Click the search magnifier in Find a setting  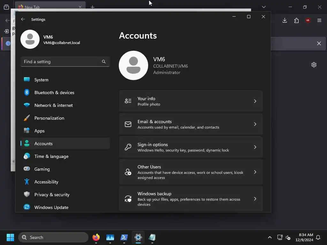[104, 62]
